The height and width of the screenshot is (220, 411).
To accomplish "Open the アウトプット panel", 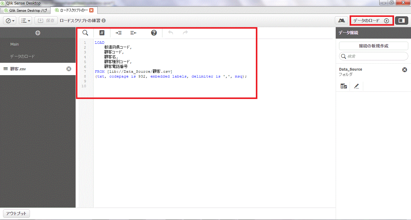I will coord(16,214).
